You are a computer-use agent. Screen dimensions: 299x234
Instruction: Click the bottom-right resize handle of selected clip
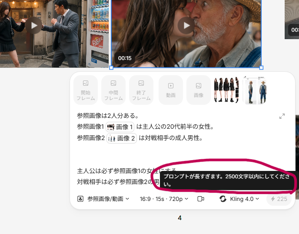262,67
